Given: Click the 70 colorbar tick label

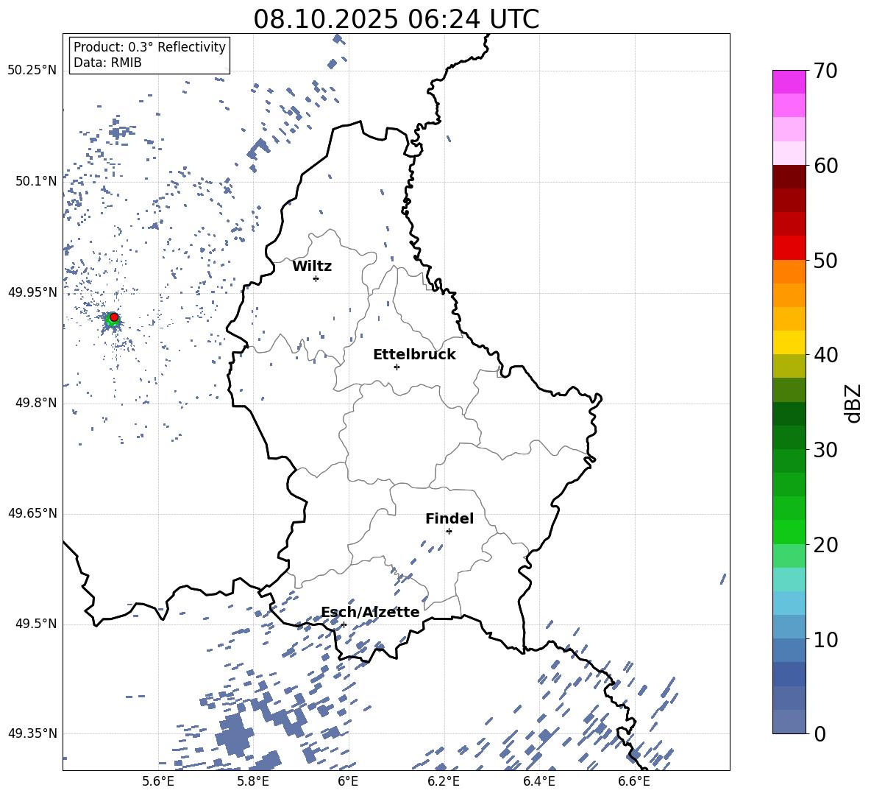Looking at the screenshot, I should coord(825,71).
